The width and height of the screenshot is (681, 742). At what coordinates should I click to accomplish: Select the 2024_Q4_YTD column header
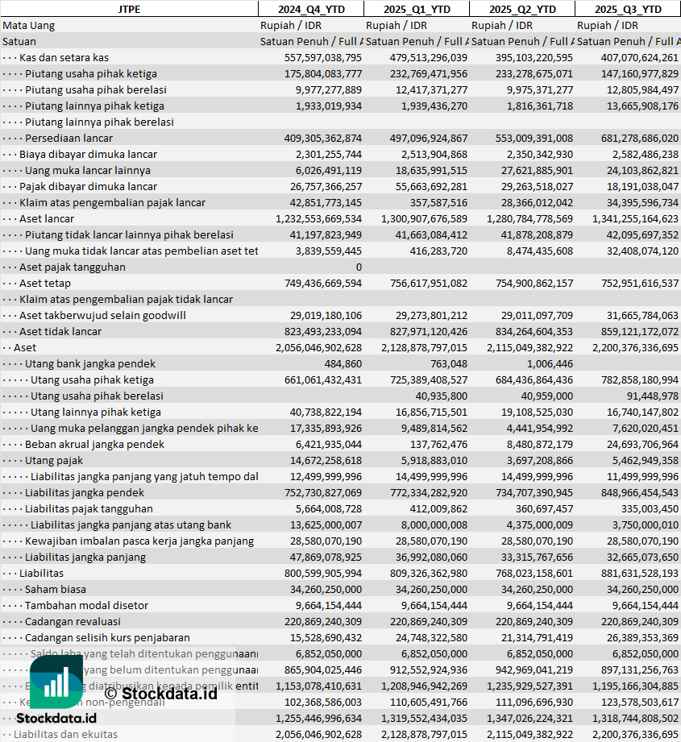click(311, 9)
